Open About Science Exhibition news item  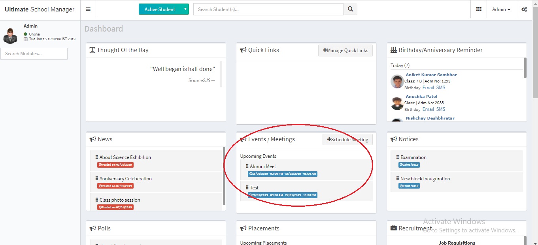pos(125,157)
